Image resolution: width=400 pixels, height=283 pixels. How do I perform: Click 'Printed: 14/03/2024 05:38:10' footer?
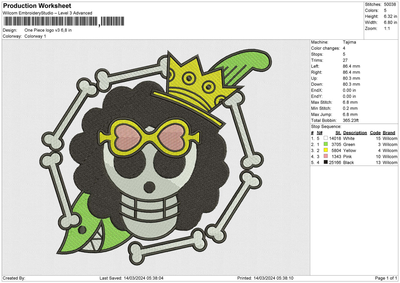pyautogui.click(x=265, y=278)
